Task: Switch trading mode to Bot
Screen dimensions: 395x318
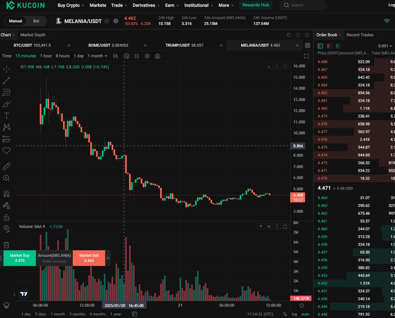Action: coord(36,21)
